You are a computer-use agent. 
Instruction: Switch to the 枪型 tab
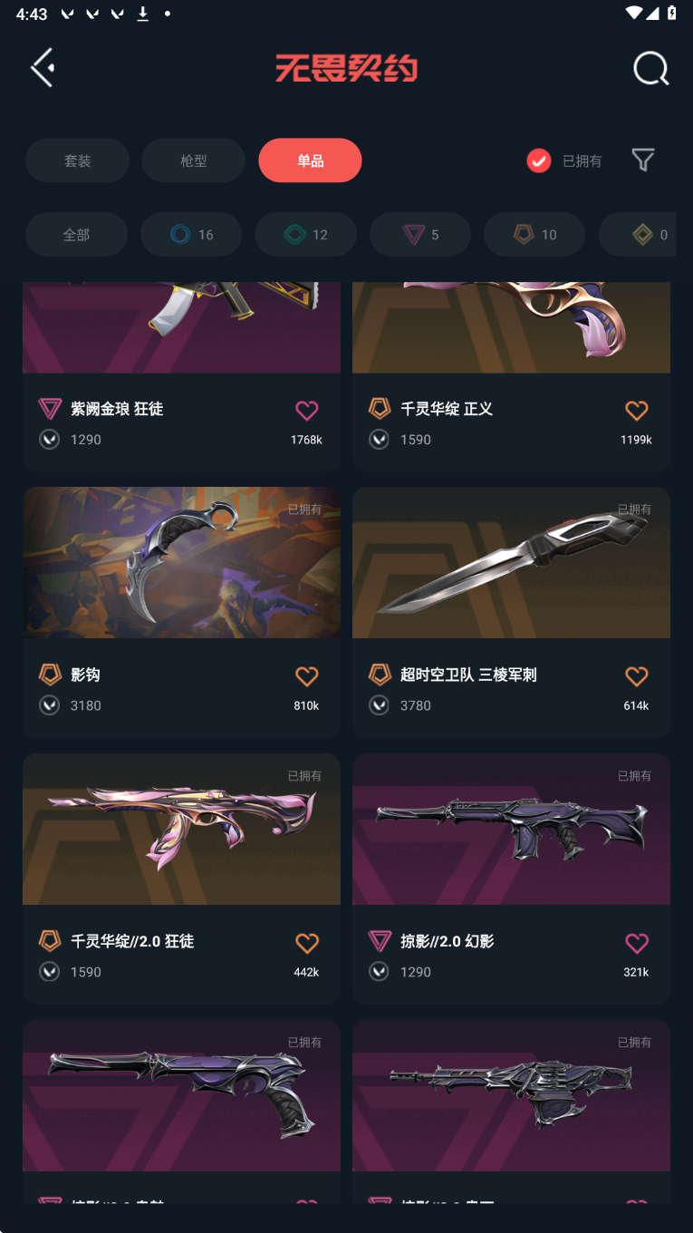click(193, 160)
